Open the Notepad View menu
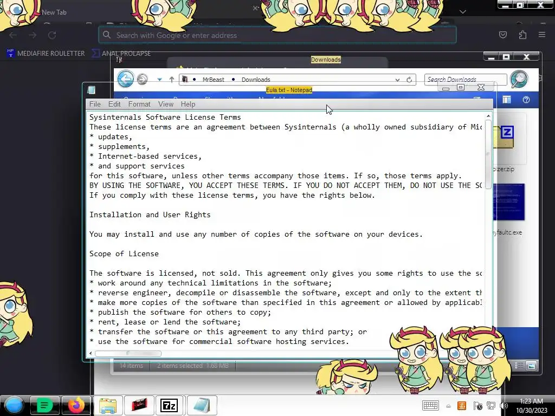This screenshot has width=555, height=416. [x=166, y=104]
